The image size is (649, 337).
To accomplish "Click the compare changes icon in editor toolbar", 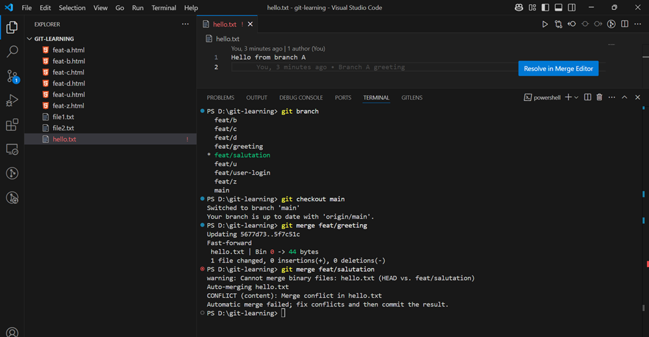I will (x=558, y=25).
